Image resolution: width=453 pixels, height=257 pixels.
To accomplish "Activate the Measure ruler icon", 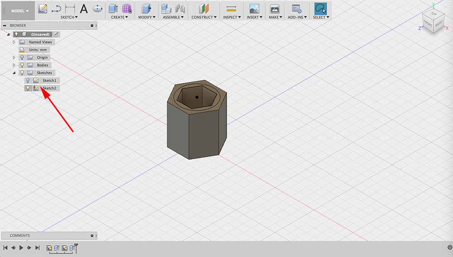I will point(231,9).
